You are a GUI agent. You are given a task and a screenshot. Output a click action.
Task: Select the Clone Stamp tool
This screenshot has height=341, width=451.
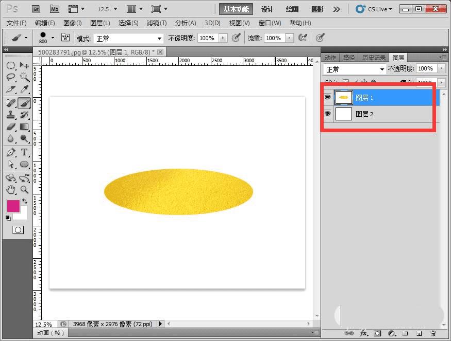point(10,114)
